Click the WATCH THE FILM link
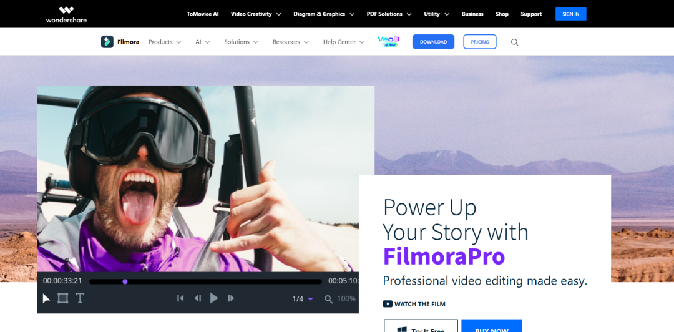Image resolution: width=674 pixels, height=332 pixels. [x=414, y=304]
